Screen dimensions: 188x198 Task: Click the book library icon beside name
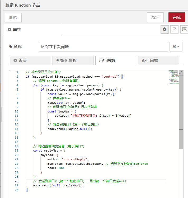click(x=174, y=47)
